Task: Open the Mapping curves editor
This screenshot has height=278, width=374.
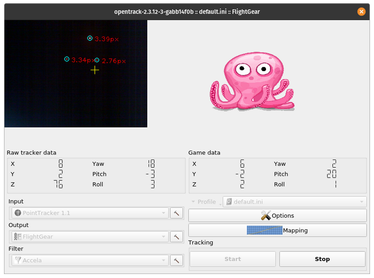Action: pyautogui.click(x=277, y=230)
